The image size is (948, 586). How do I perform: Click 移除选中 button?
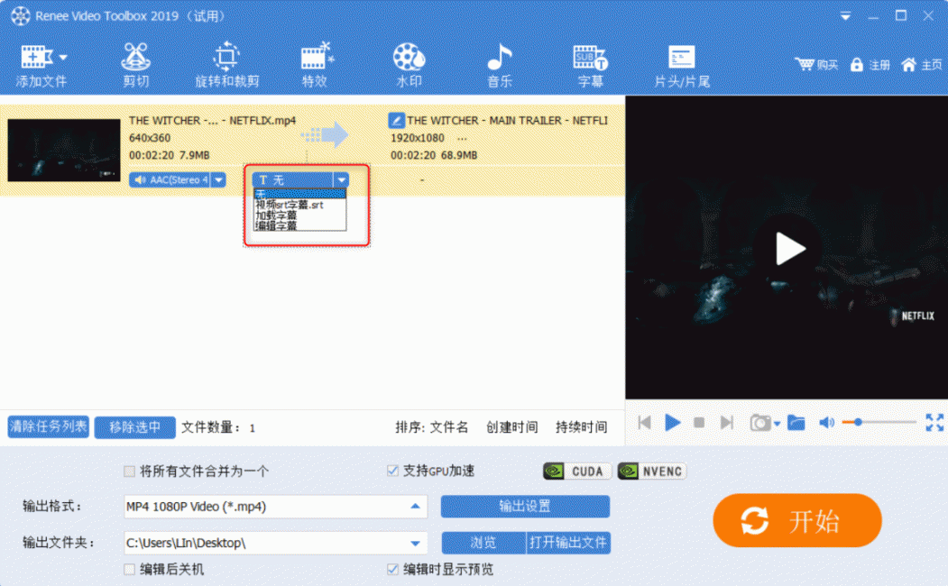134,427
